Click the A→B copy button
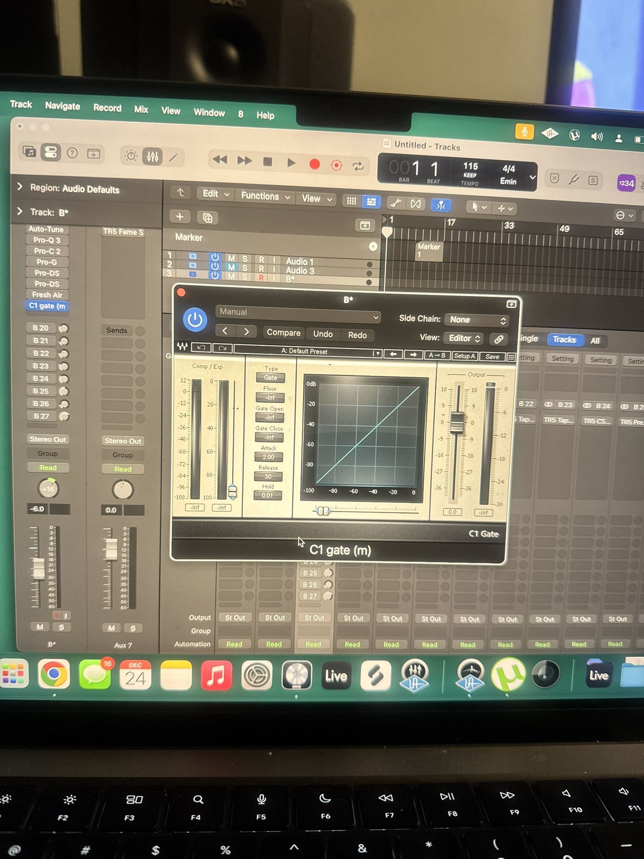 point(437,355)
